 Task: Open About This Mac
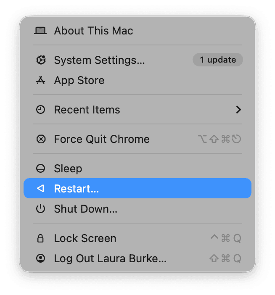point(93,31)
